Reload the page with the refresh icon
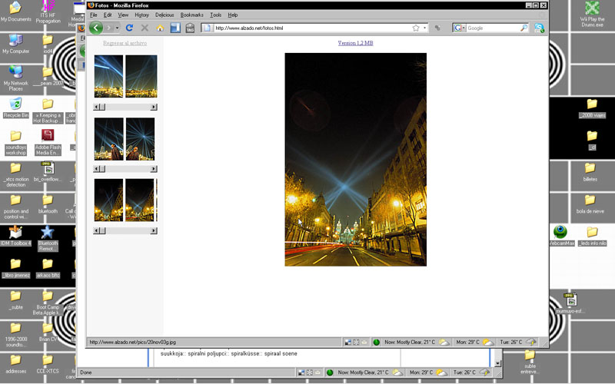Screen dimensions: 615x384 (x=129, y=28)
